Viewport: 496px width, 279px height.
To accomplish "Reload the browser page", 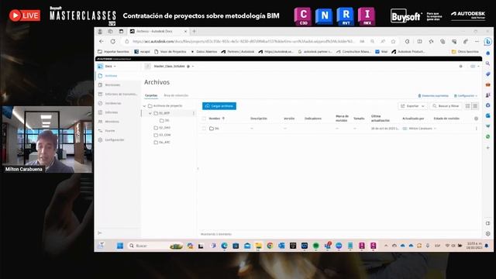I will 112,41.
